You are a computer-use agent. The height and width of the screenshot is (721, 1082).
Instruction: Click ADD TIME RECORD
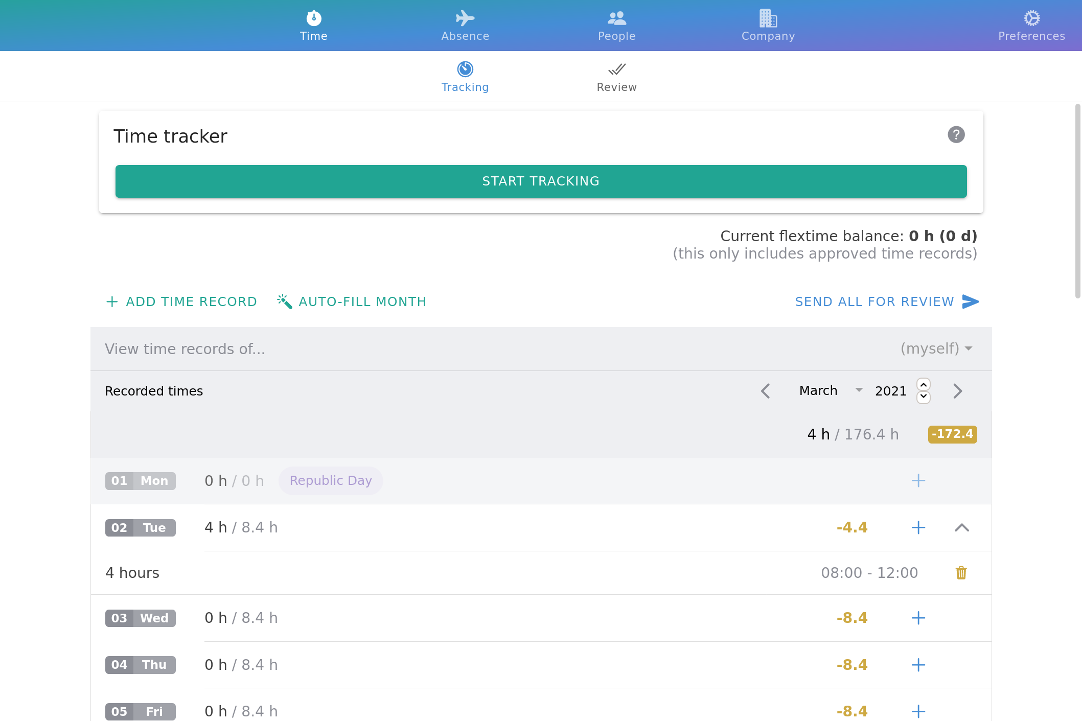pyautogui.click(x=181, y=301)
